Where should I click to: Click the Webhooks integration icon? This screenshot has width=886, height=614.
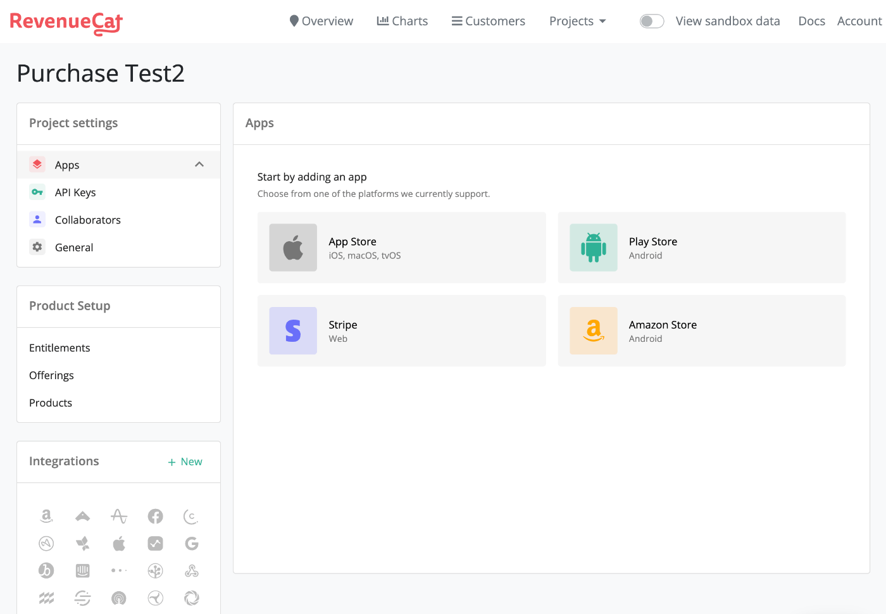[192, 571]
